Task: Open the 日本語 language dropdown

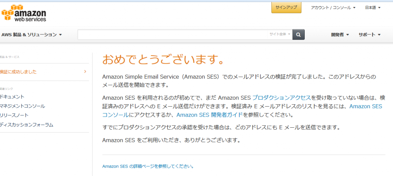Action: point(373,8)
